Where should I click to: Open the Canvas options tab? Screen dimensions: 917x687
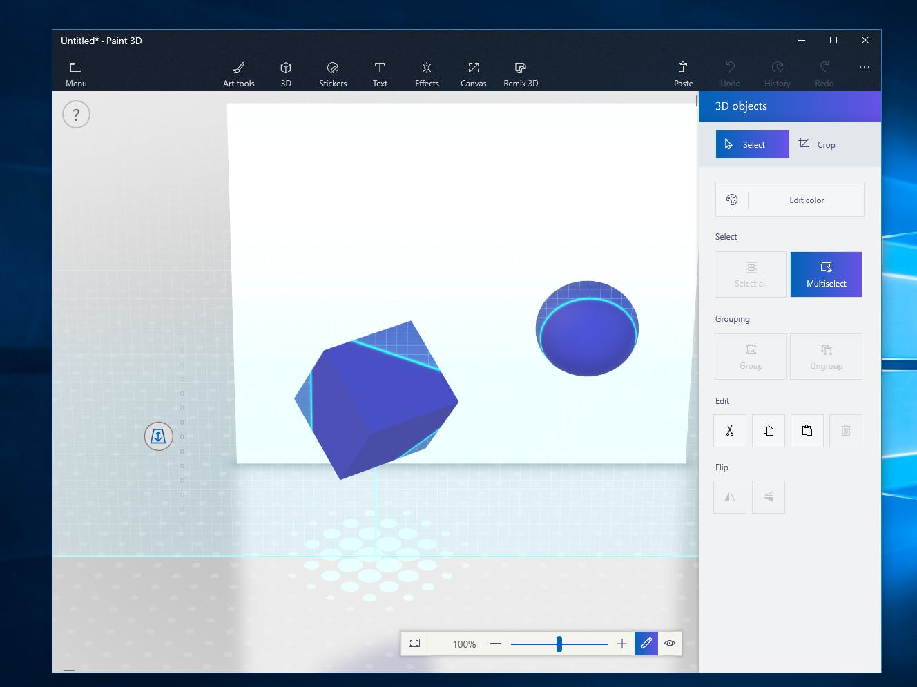(474, 74)
